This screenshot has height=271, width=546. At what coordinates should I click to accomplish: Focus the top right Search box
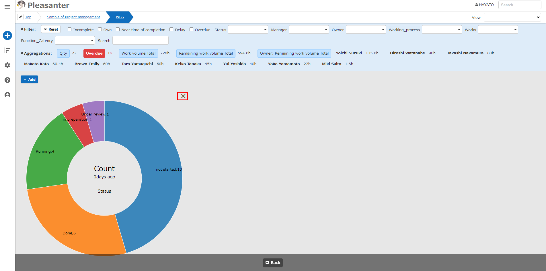pyautogui.click(x=520, y=5)
